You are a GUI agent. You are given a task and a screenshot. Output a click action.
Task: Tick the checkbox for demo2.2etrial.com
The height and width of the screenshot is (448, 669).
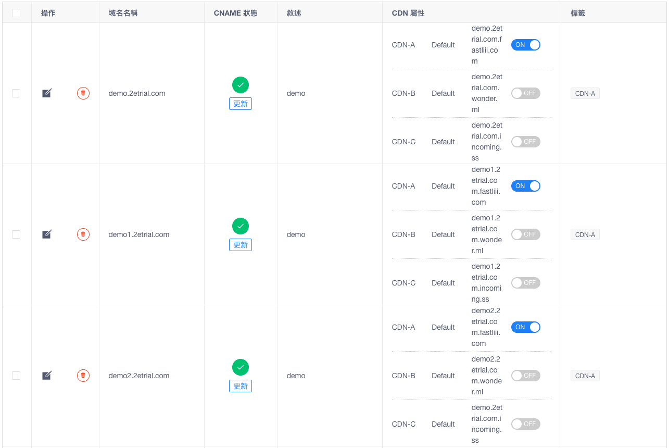16,376
